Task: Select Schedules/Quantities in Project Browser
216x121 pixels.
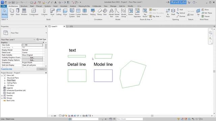Action: pos(16,90)
